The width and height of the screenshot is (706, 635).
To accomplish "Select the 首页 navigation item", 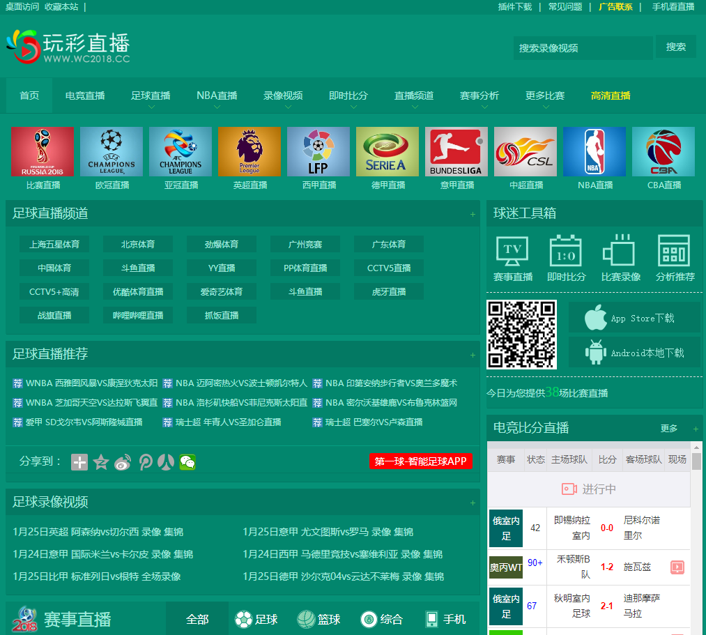I will pyautogui.click(x=29, y=95).
